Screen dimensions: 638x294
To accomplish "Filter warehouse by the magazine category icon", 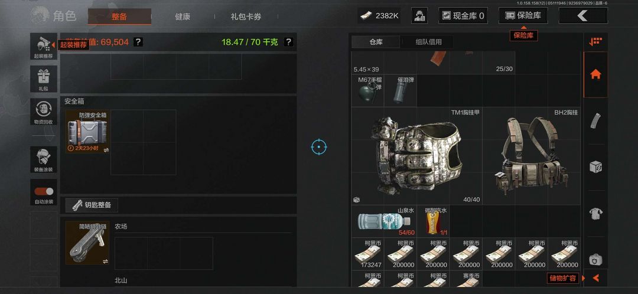I will tap(595, 121).
